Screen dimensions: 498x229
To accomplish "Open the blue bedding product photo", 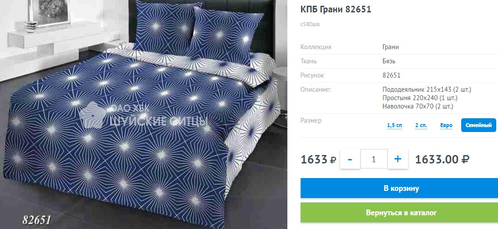I will pyautogui.click(x=143, y=114).
